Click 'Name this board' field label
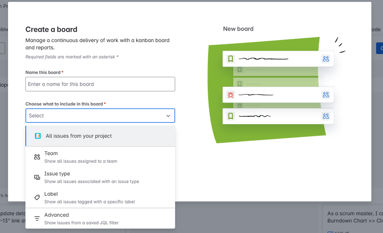 (x=43, y=72)
